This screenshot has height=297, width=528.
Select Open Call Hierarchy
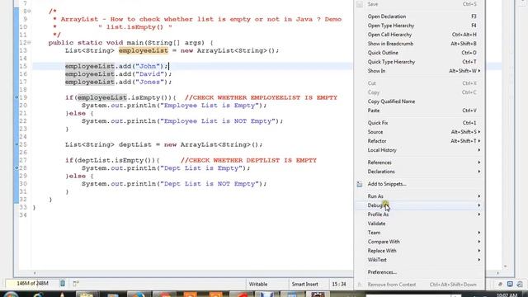point(419,35)
